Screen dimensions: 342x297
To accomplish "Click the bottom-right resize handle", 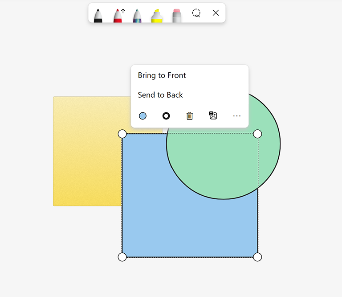I will click(x=257, y=257).
